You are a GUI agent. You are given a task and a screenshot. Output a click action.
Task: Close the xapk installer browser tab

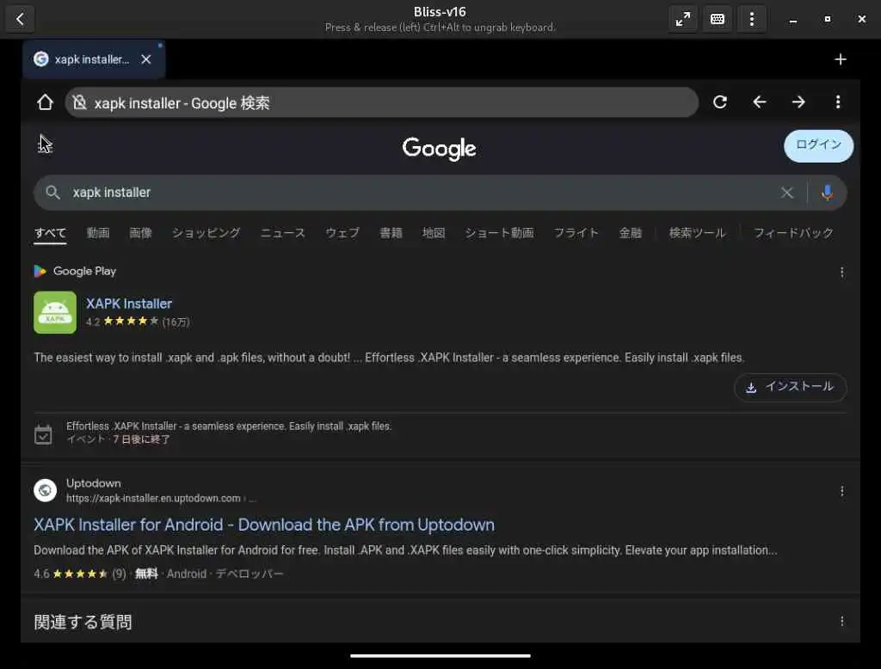146,59
